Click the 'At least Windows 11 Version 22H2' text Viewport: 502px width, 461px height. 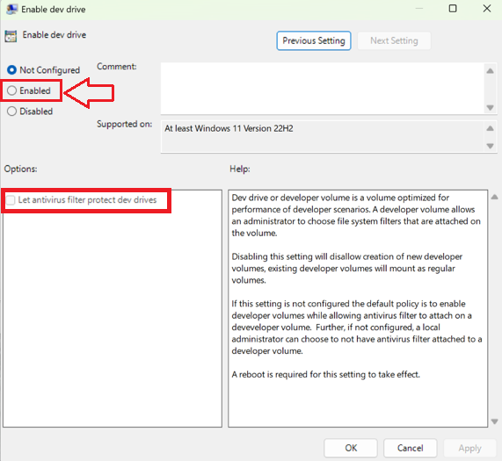[x=229, y=128]
